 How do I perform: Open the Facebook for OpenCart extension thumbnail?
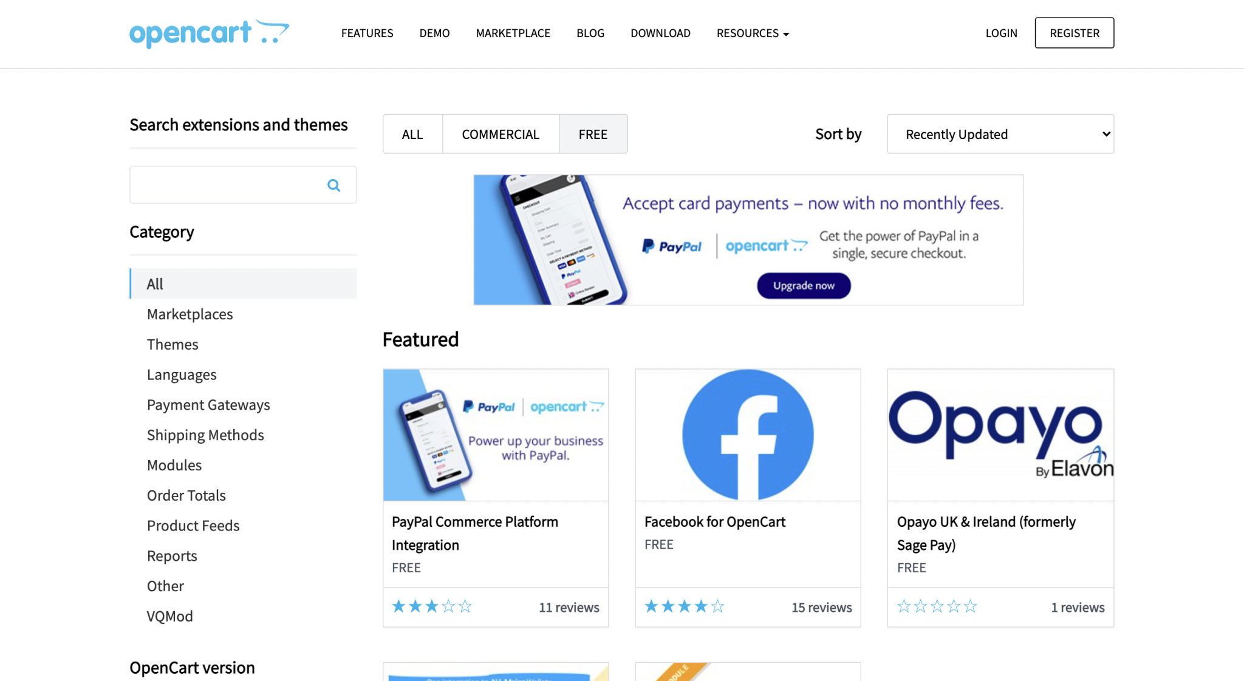pos(747,435)
